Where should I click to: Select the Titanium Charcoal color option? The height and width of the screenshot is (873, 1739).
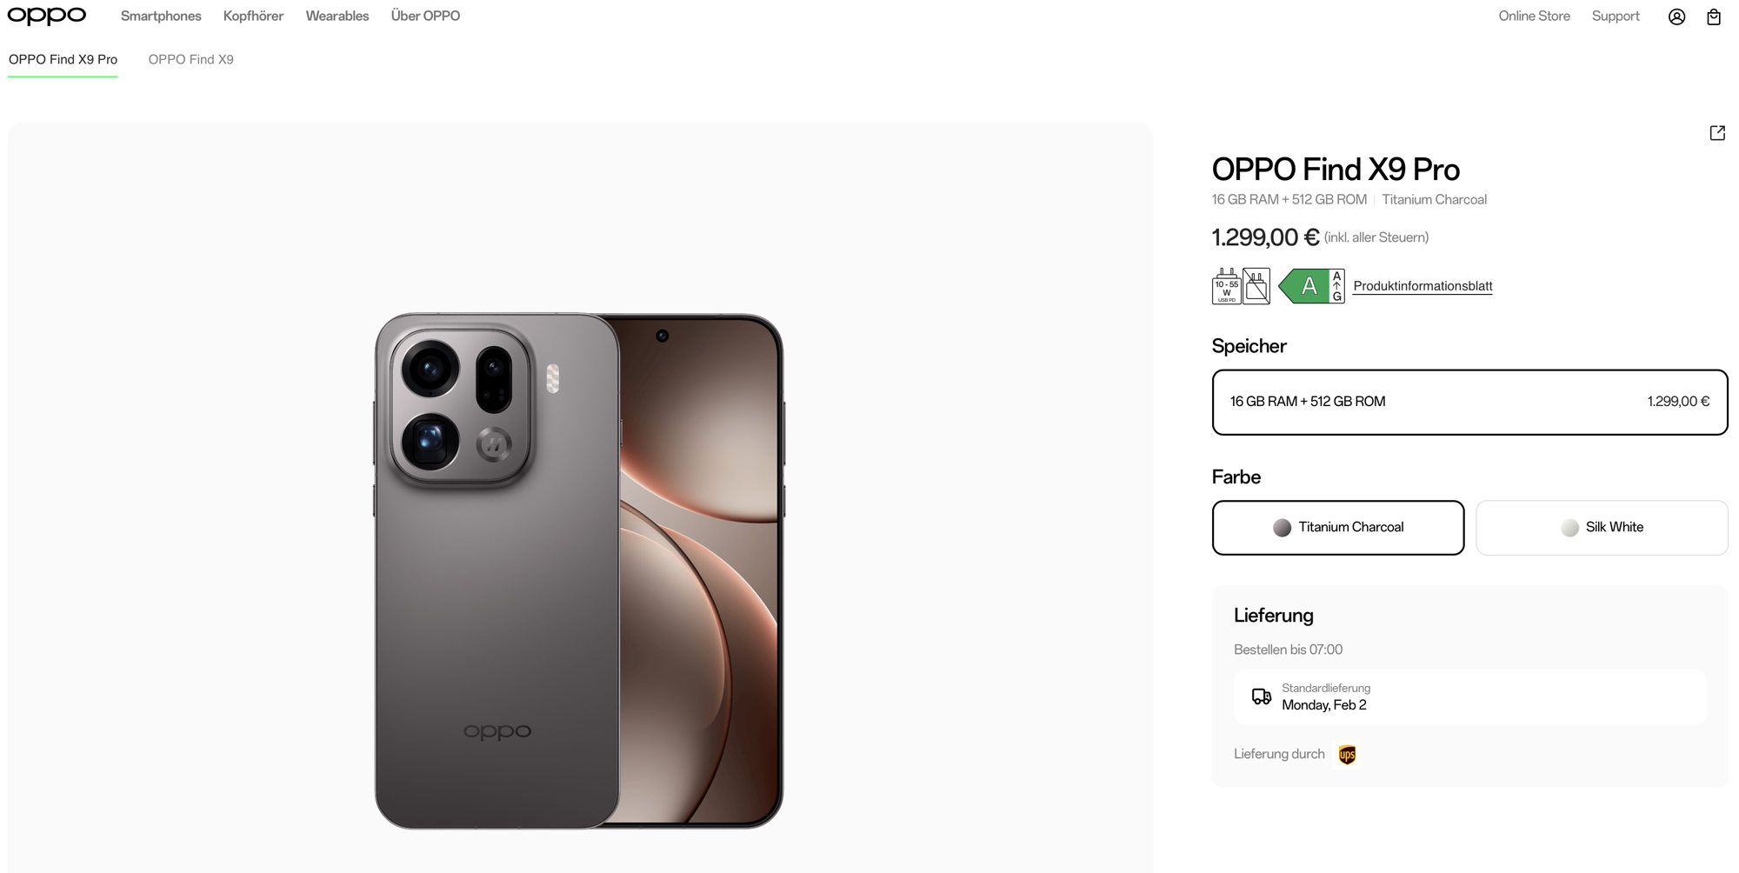click(x=1338, y=528)
